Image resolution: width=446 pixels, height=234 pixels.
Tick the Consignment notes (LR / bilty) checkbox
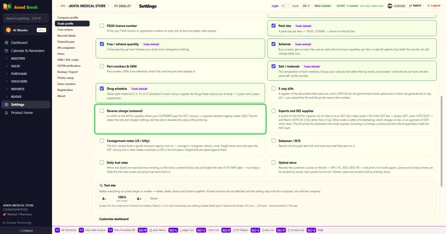tap(102, 141)
